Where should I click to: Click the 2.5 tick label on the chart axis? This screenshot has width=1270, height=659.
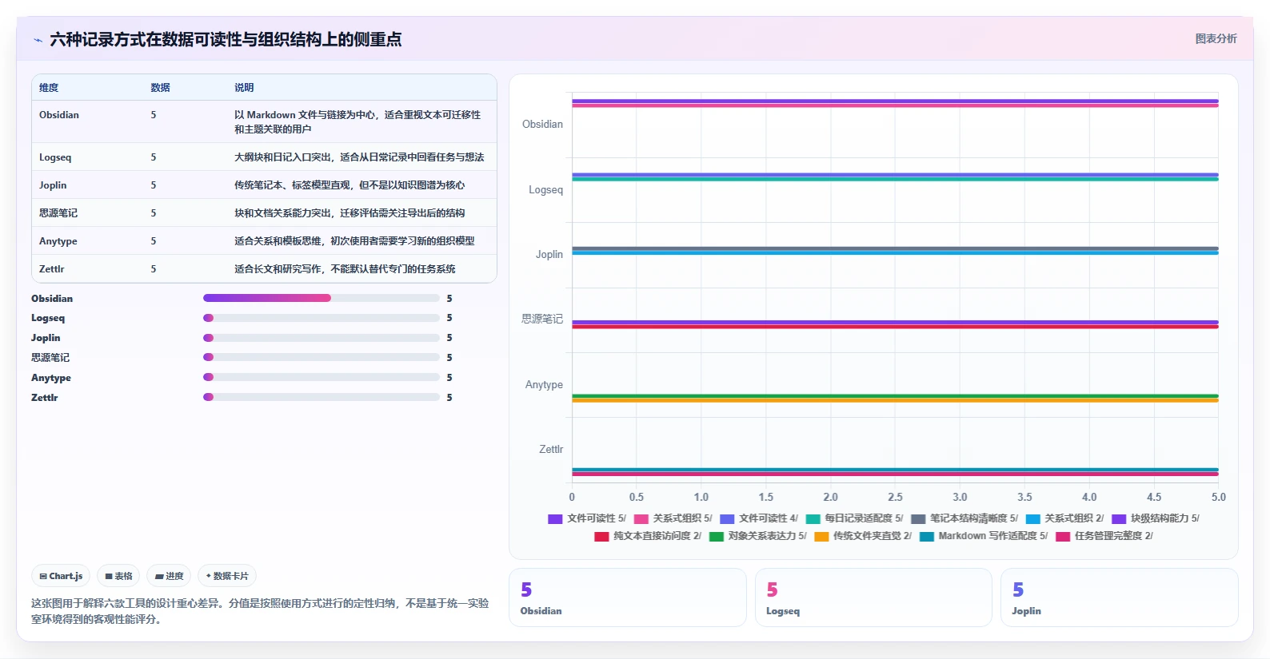895,497
